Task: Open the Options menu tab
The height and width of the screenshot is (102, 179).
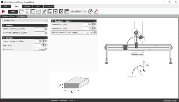Action: pyautogui.click(x=27, y=6)
